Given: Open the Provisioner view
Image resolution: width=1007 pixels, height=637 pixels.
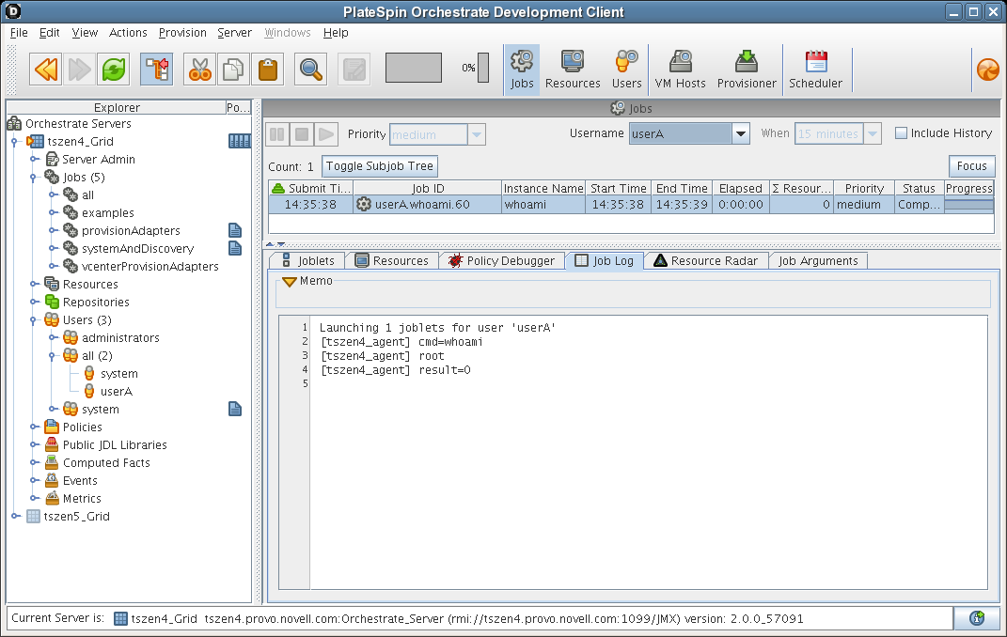Looking at the screenshot, I should click(747, 70).
